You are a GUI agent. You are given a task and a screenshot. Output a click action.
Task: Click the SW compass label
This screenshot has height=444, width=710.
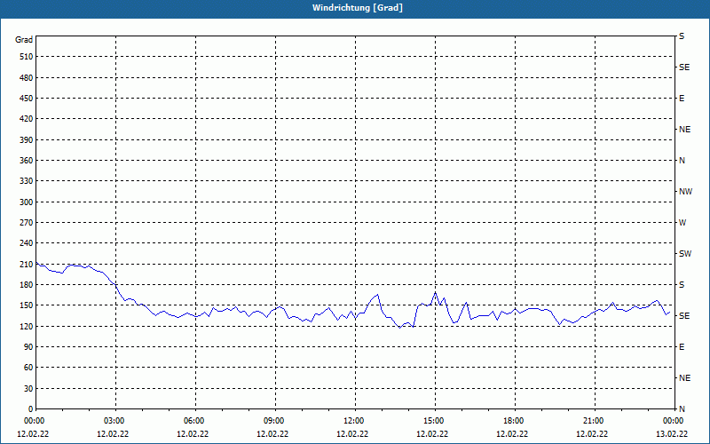point(685,254)
